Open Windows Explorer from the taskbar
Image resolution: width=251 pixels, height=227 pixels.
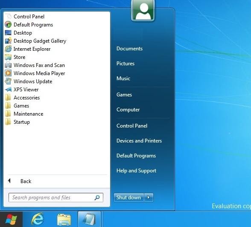tap(64, 220)
